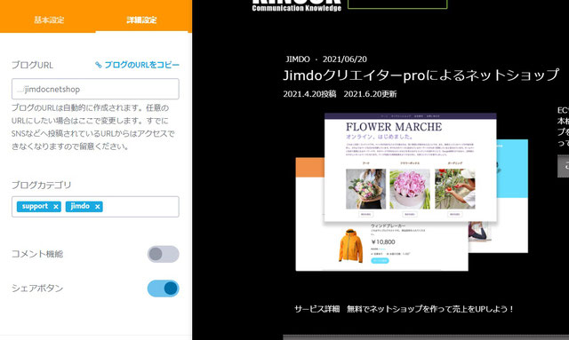Click the pink flower box product photo

[x=410, y=189]
